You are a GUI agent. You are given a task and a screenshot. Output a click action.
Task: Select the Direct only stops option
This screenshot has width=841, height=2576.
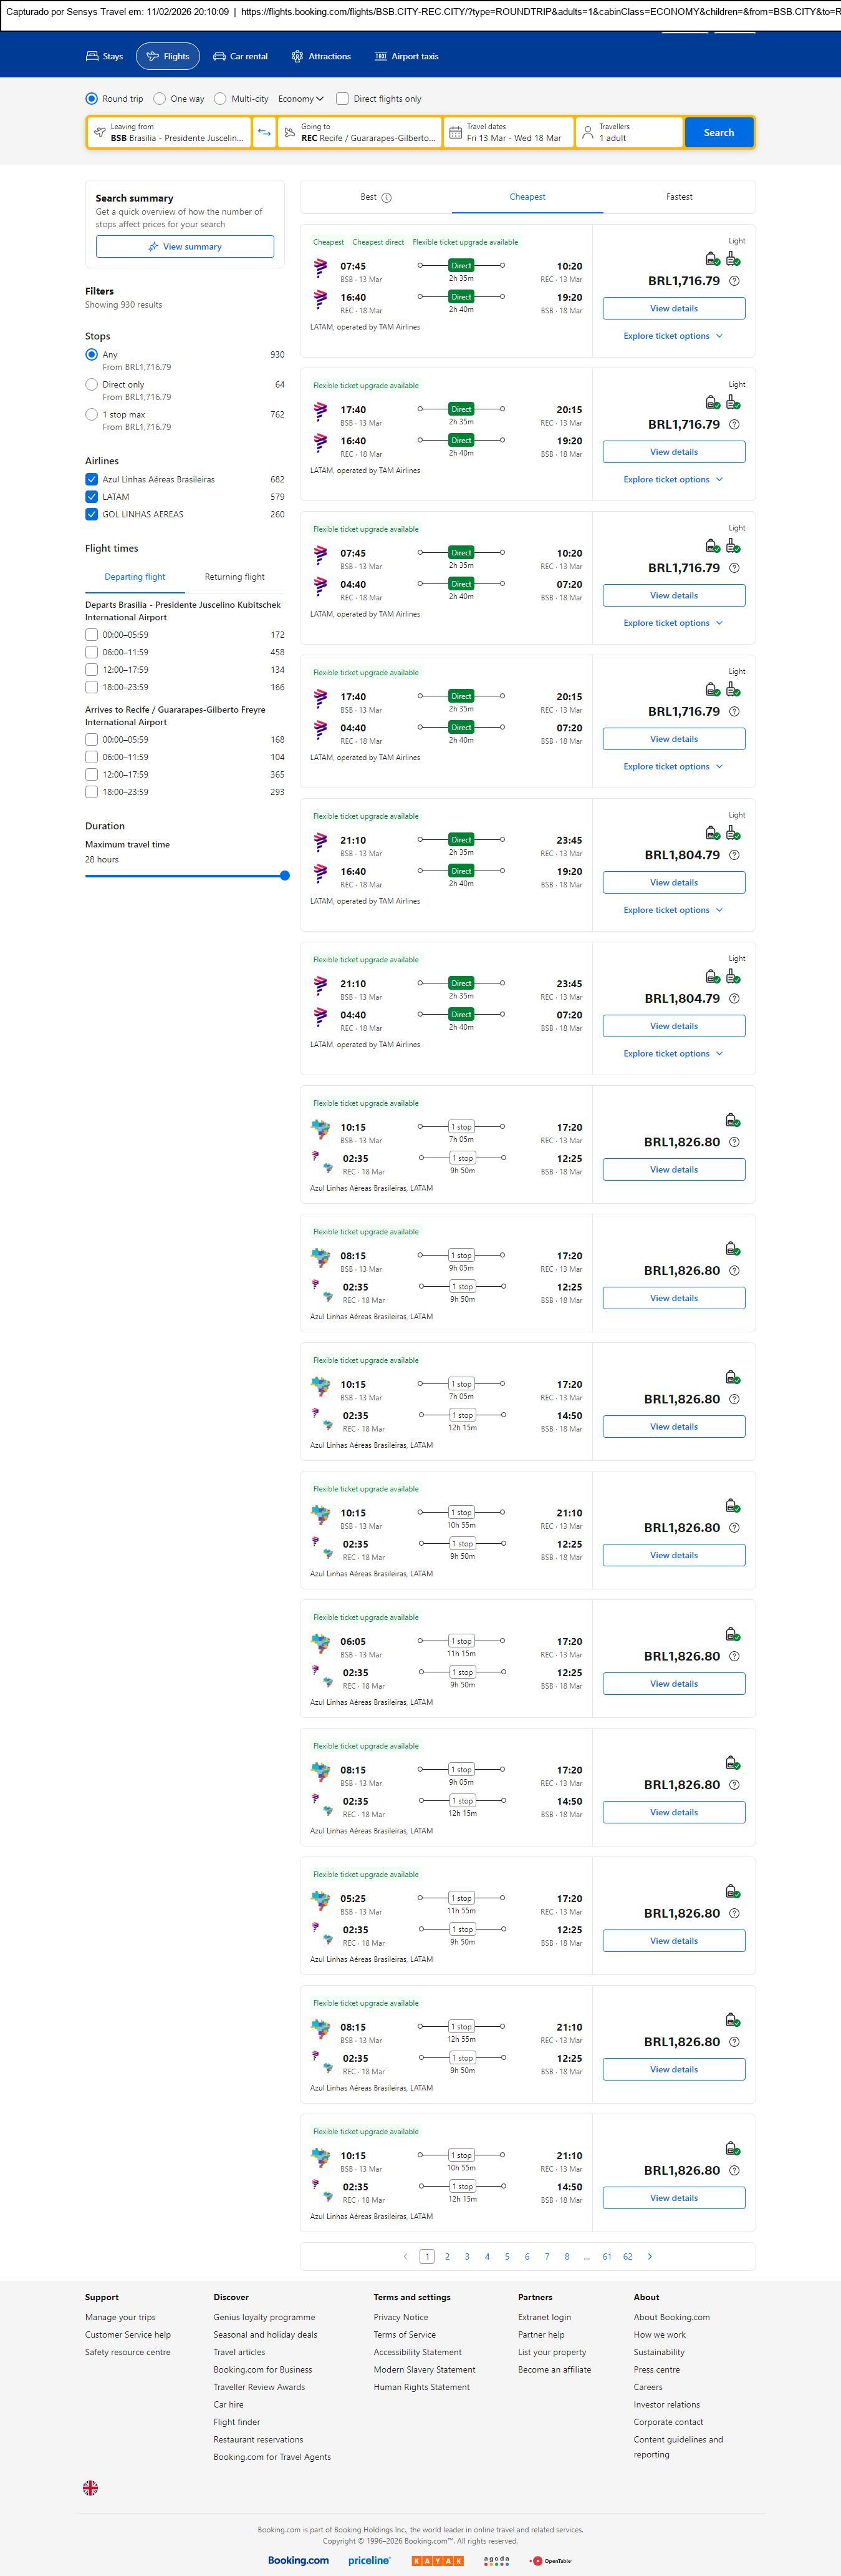[x=92, y=384]
